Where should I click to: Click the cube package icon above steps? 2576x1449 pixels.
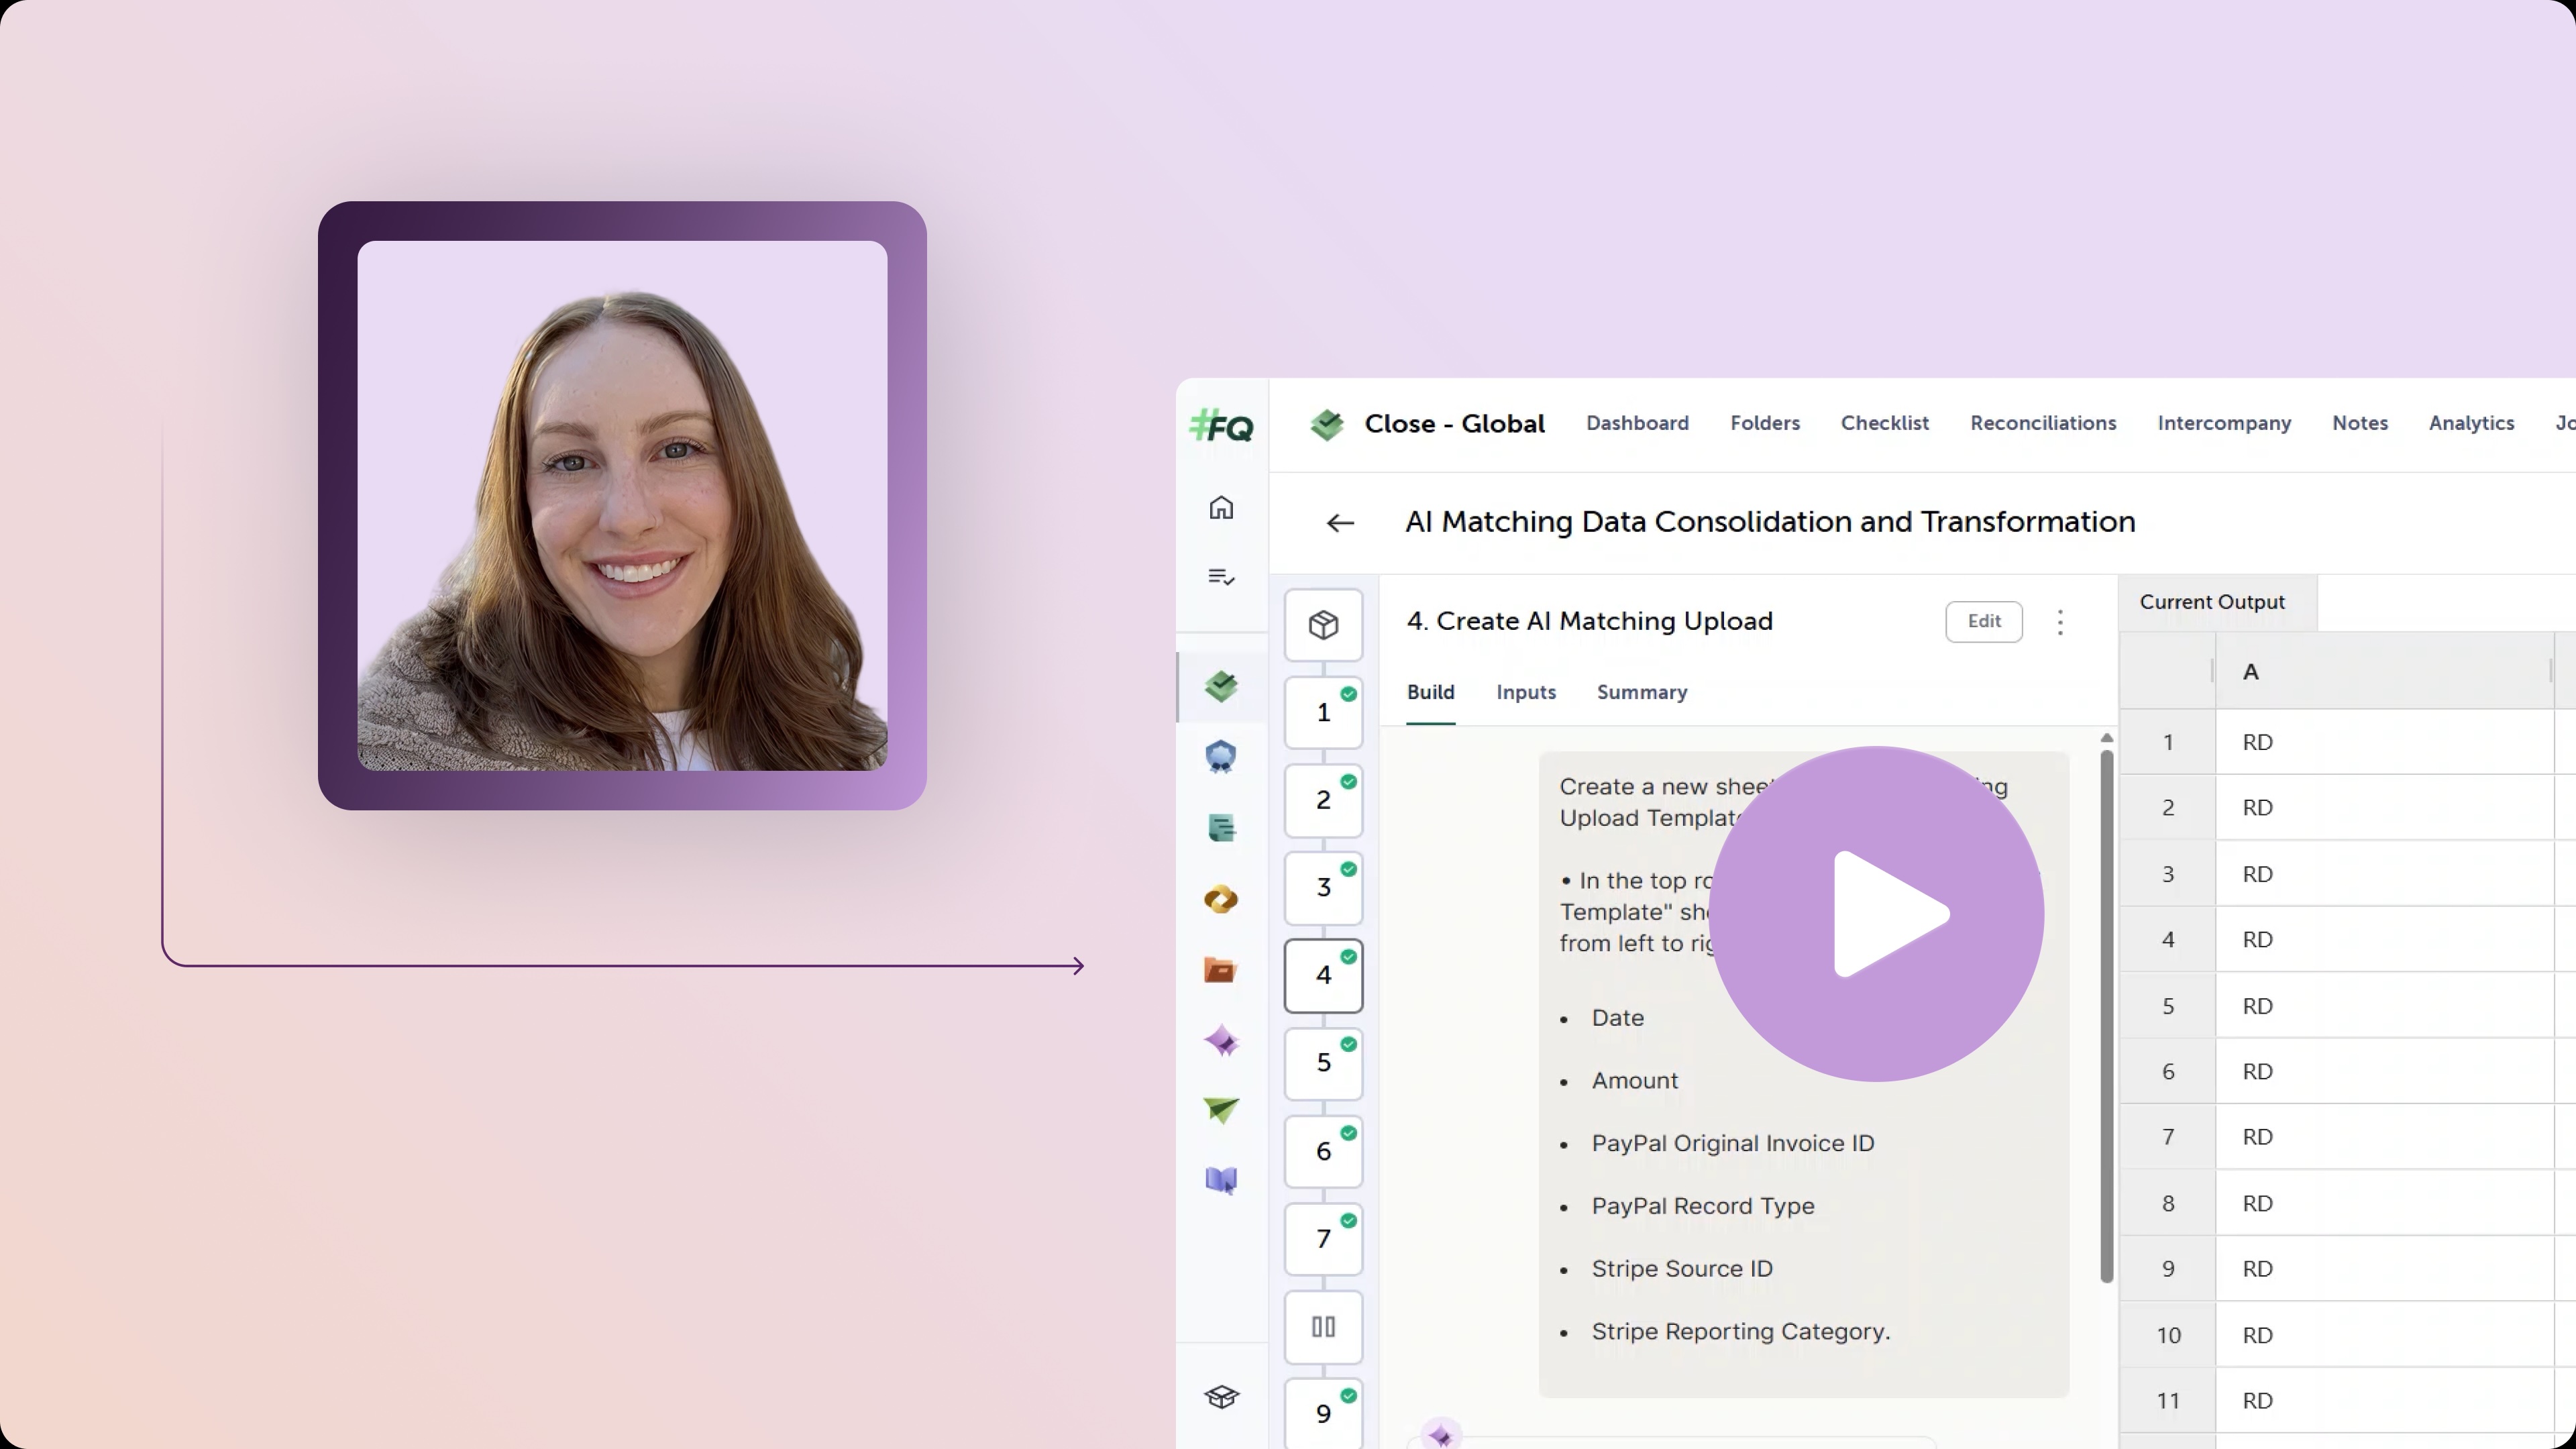tap(1323, 625)
